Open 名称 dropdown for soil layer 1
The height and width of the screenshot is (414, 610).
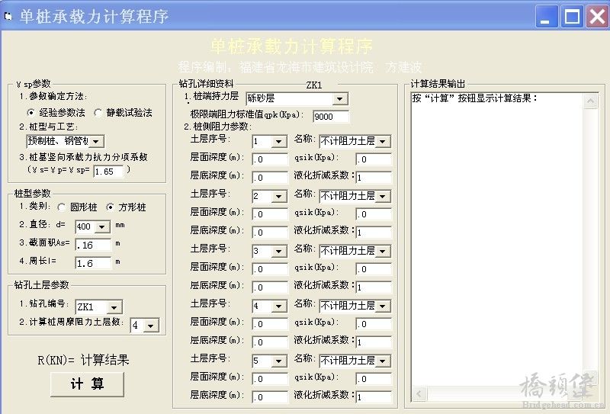[383, 141]
